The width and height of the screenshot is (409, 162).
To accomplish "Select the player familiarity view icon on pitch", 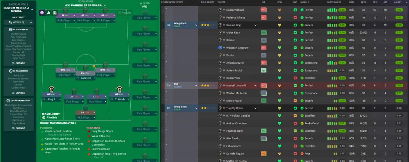I will 42,13.
